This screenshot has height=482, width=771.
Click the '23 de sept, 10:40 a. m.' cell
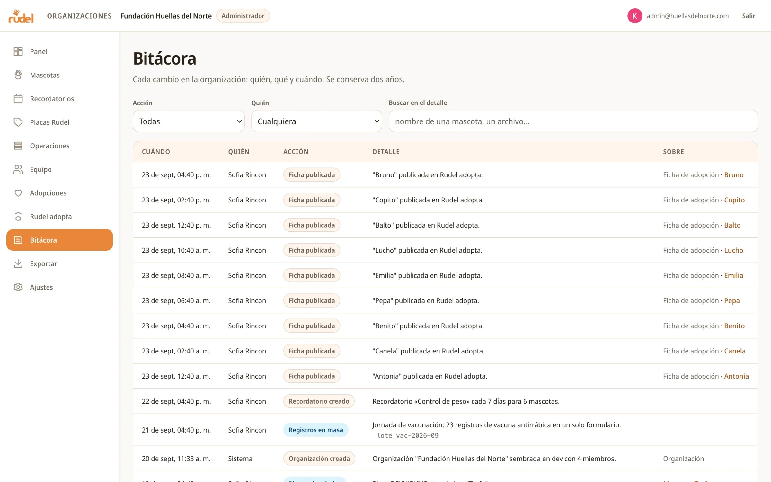pyautogui.click(x=176, y=250)
